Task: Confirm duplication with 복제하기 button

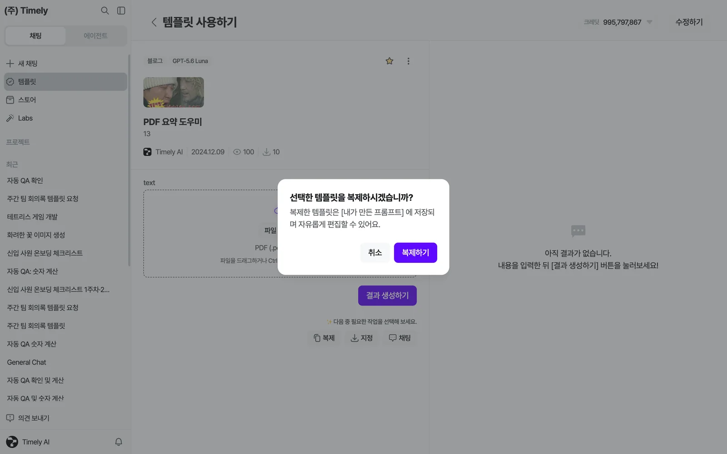Action: coord(415,252)
